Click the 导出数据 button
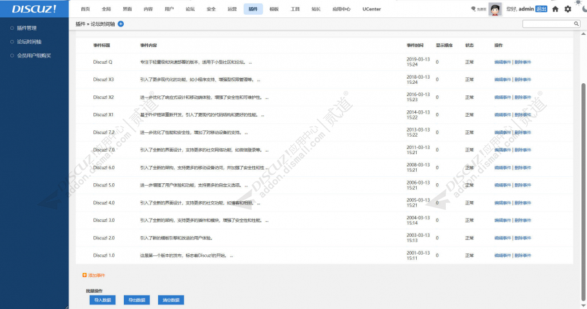This screenshot has width=587, height=309. (137, 300)
